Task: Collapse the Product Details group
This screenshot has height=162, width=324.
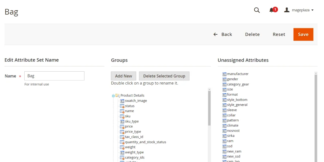Action: click(x=113, y=96)
